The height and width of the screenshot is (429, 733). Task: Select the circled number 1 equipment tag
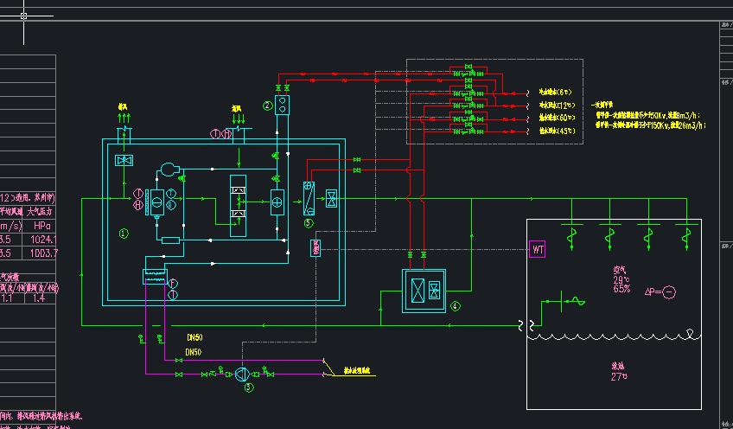124,234
